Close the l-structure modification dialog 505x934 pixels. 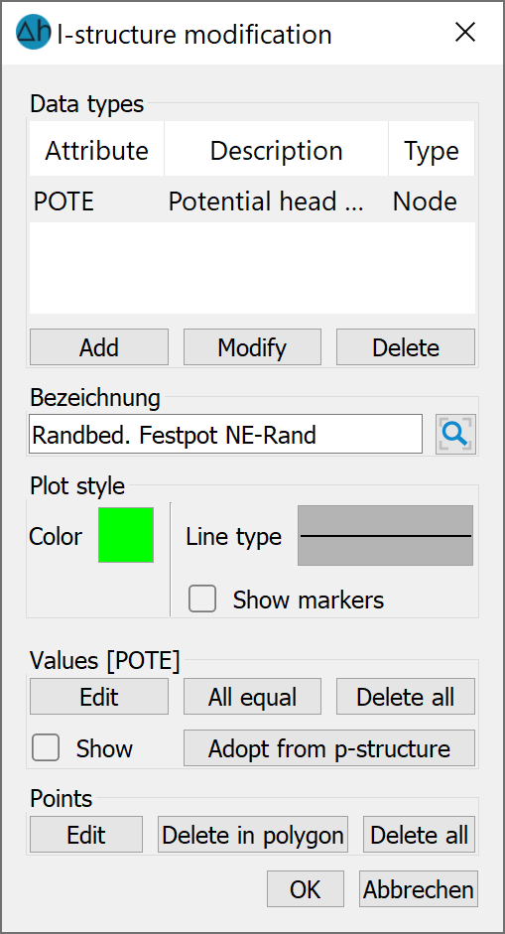coord(465,32)
